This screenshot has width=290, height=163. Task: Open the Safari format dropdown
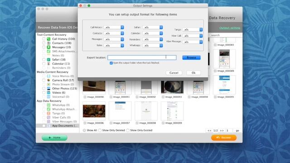[153, 27]
